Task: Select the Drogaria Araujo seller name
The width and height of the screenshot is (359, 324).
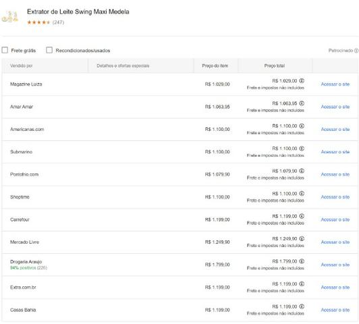Action: click(26, 261)
